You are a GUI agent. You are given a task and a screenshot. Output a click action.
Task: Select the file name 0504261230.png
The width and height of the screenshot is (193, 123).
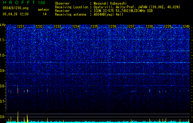(16, 8)
